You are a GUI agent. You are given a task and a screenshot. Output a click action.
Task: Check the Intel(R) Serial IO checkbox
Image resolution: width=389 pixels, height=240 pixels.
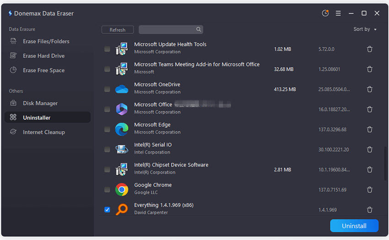pyautogui.click(x=107, y=150)
